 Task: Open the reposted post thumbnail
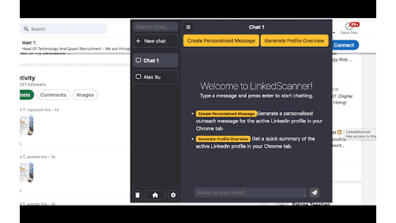pos(27,125)
